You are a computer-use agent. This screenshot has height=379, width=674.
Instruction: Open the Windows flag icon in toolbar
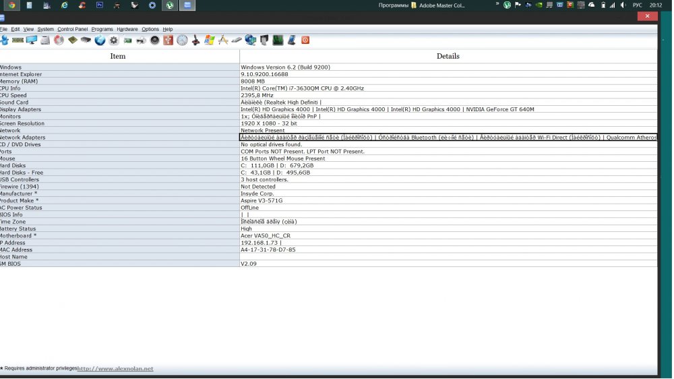pyautogui.click(x=209, y=40)
